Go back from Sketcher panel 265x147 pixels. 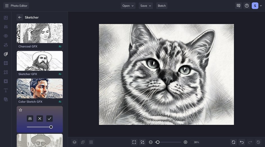pyautogui.click(x=20, y=17)
